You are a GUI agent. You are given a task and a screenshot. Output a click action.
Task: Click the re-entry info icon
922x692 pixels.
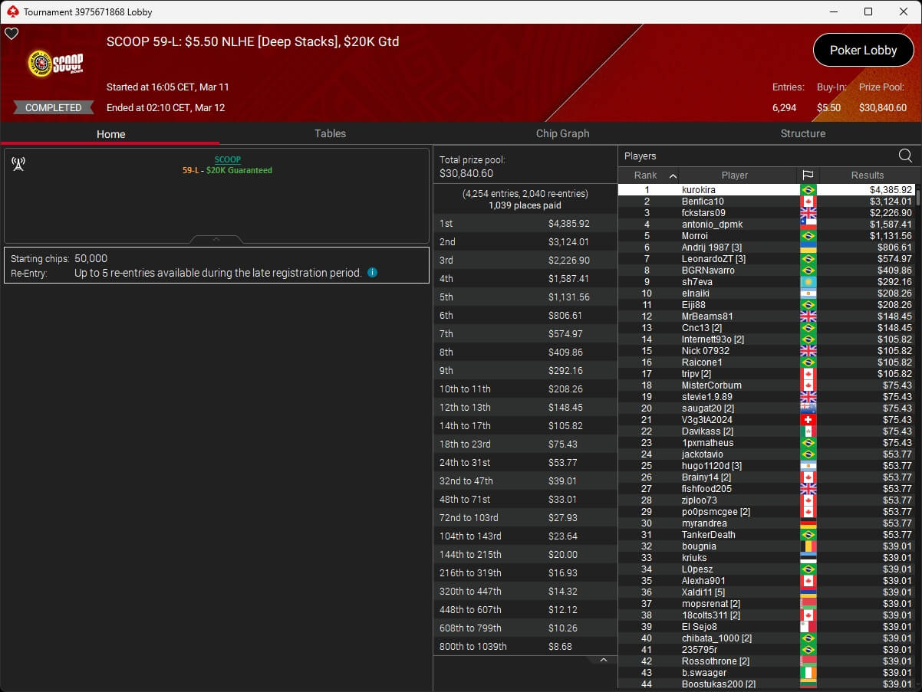(372, 273)
